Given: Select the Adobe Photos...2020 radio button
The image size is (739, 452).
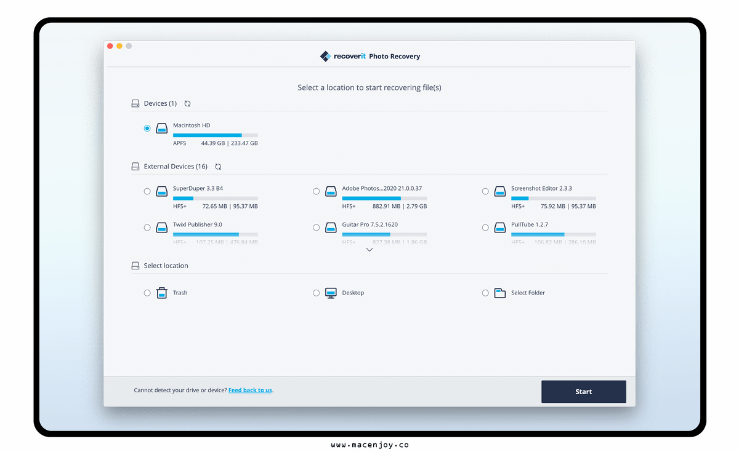Looking at the screenshot, I should coord(316,191).
